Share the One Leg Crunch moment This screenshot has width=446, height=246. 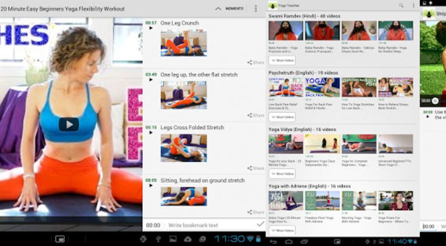tap(256, 63)
